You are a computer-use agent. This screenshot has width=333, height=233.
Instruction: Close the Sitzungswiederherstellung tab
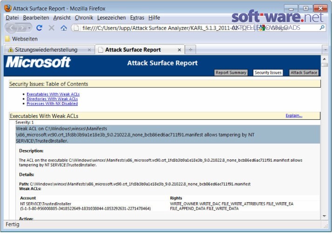(x=89, y=50)
